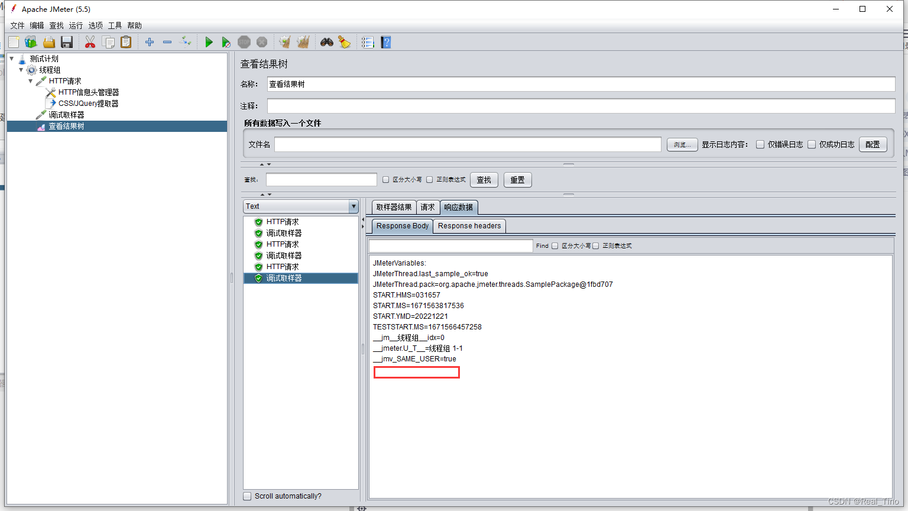
Task: Select the Response headers tab
Action: tap(469, 226)
